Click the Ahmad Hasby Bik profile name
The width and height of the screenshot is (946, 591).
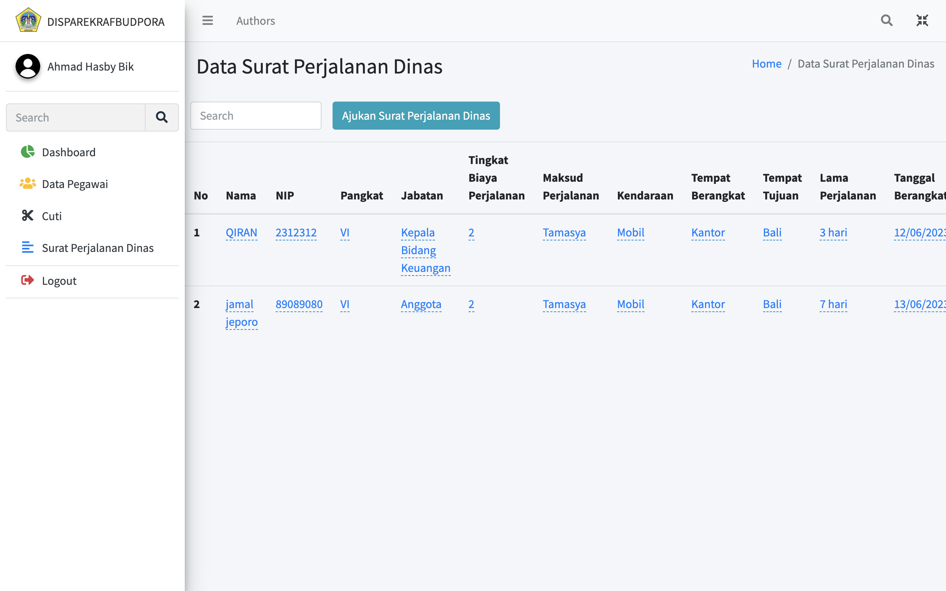click(x=90, y=66)
